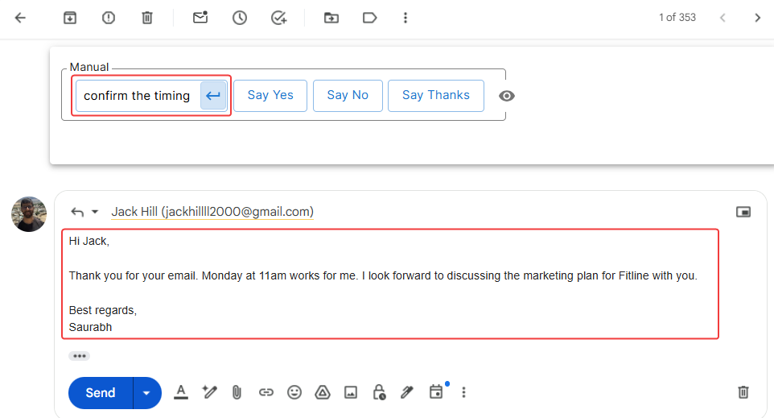
Task: Archive this email conversation
Action: tap(70, 18)
